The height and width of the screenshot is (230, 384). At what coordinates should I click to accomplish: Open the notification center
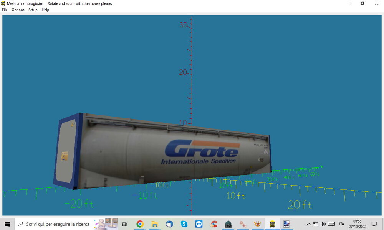click(x=374, y=224)
